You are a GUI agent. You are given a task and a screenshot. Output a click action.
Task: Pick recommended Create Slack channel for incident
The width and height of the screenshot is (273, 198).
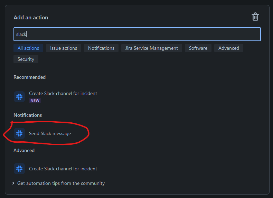[x=63, y=93]
